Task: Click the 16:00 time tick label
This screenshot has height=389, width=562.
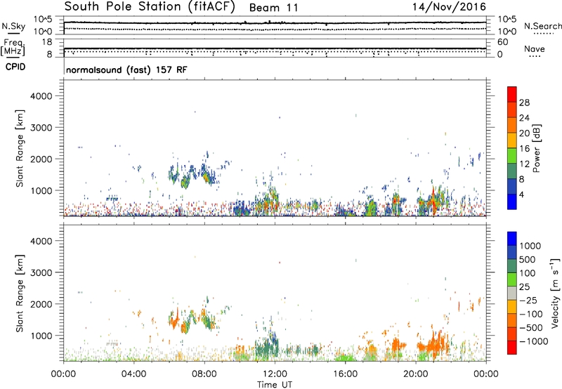Action: pyautogui.click(x=345, y=374)
